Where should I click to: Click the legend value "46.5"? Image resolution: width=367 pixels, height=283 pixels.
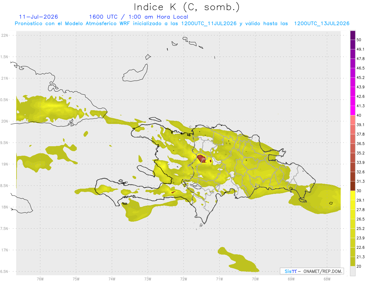click(361, 68)
